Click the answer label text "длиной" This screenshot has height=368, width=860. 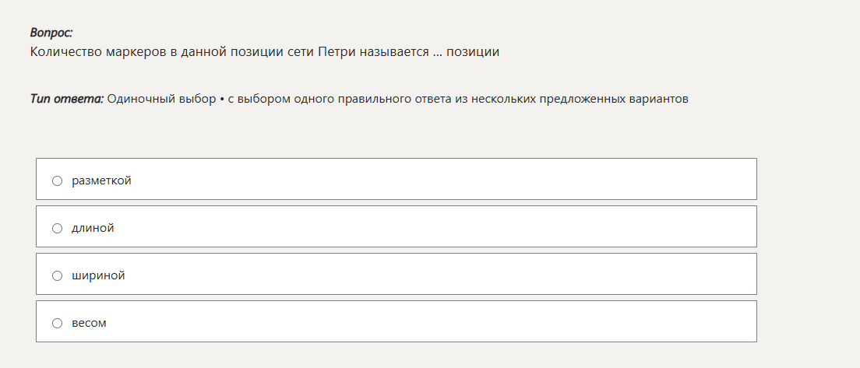coord(93,228)
